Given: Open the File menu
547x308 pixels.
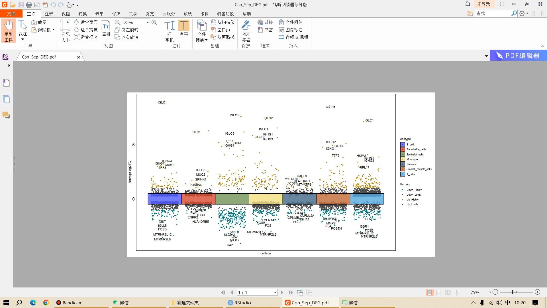Looking at the screenshot, I should [x=11, y=14].
